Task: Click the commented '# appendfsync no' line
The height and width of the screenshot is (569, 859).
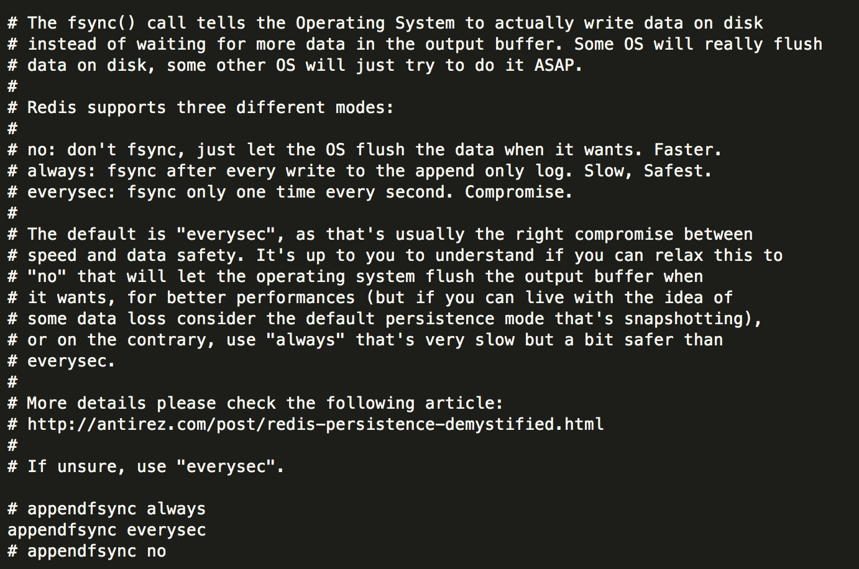Action: point(87,551)
